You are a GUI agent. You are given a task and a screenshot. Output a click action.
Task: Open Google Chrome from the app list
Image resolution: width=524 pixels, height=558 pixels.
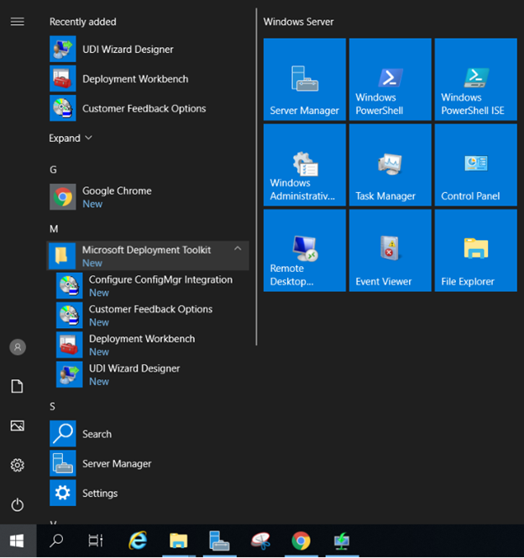click(149, 197)
